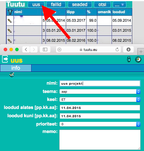Reload the tuutu.eu page
The height and width of the screenshot is (151, 144).
(x=117, y=49)
